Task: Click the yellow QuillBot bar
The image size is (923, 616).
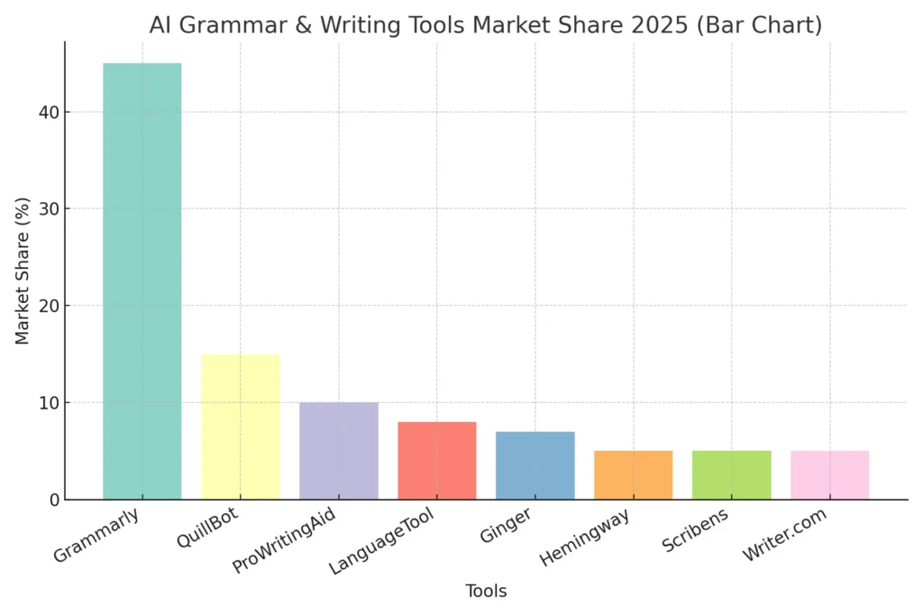Action: (x=240, y=427)
